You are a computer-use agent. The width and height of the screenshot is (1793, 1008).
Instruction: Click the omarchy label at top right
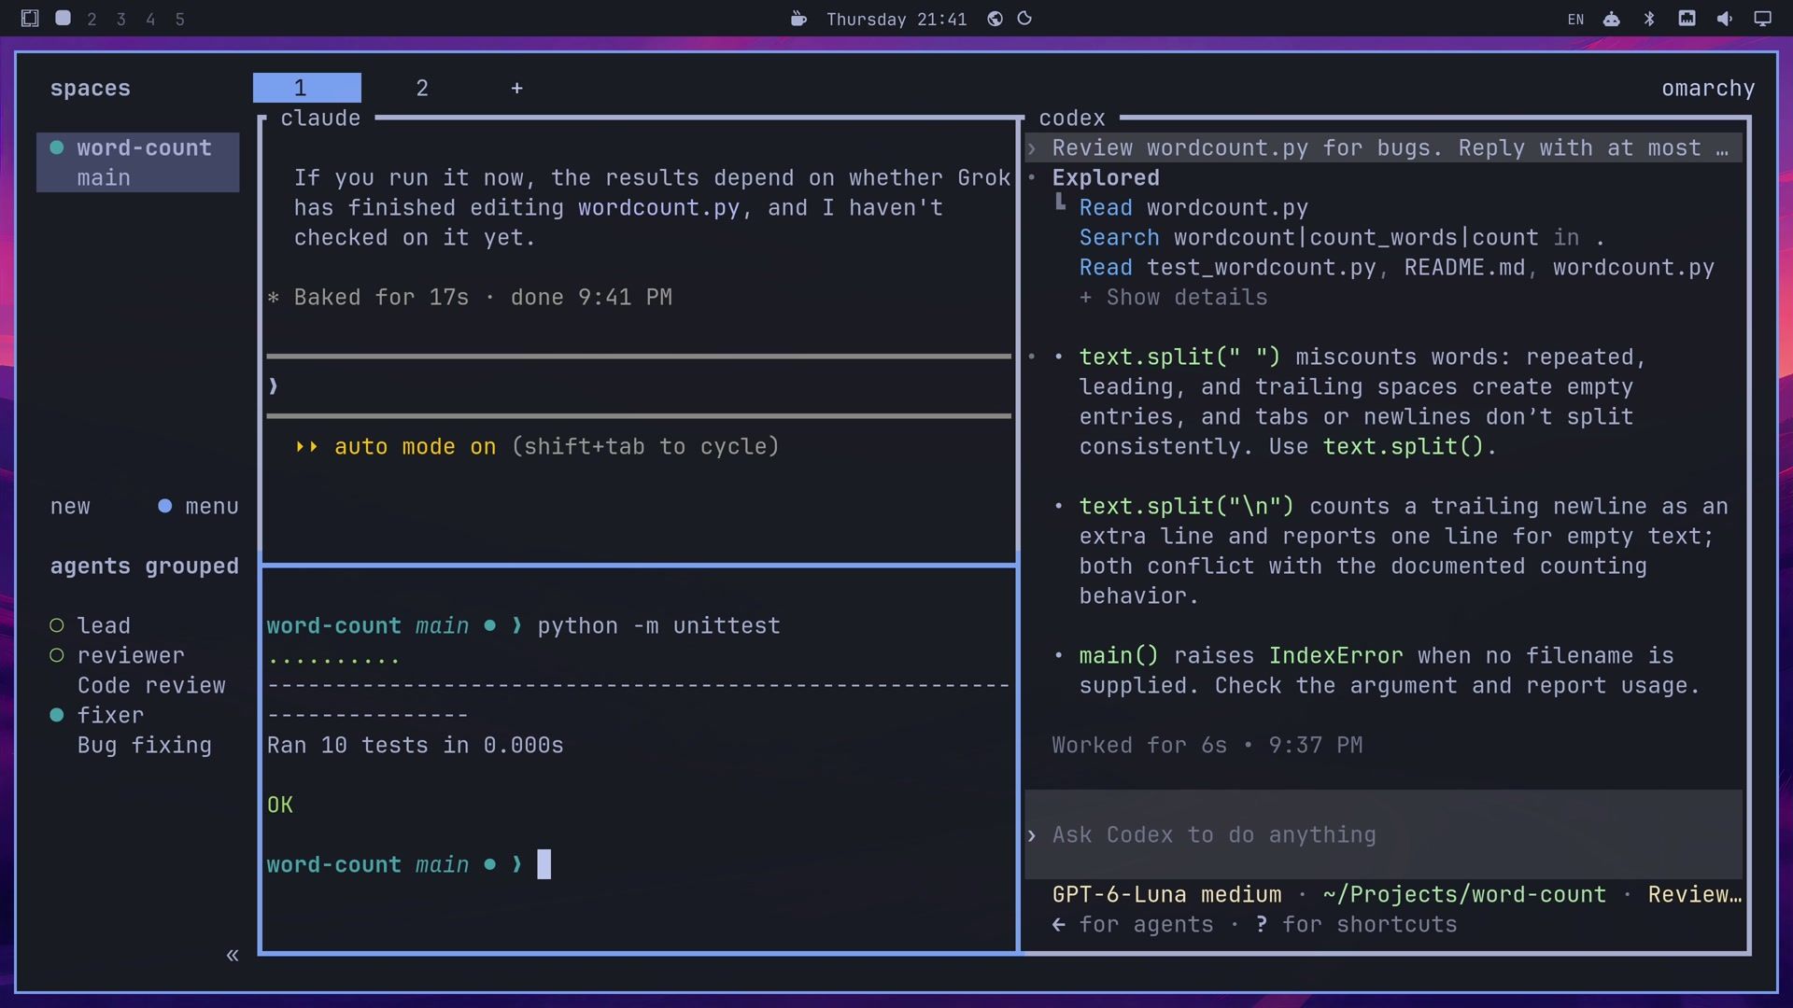point(1708,89)
